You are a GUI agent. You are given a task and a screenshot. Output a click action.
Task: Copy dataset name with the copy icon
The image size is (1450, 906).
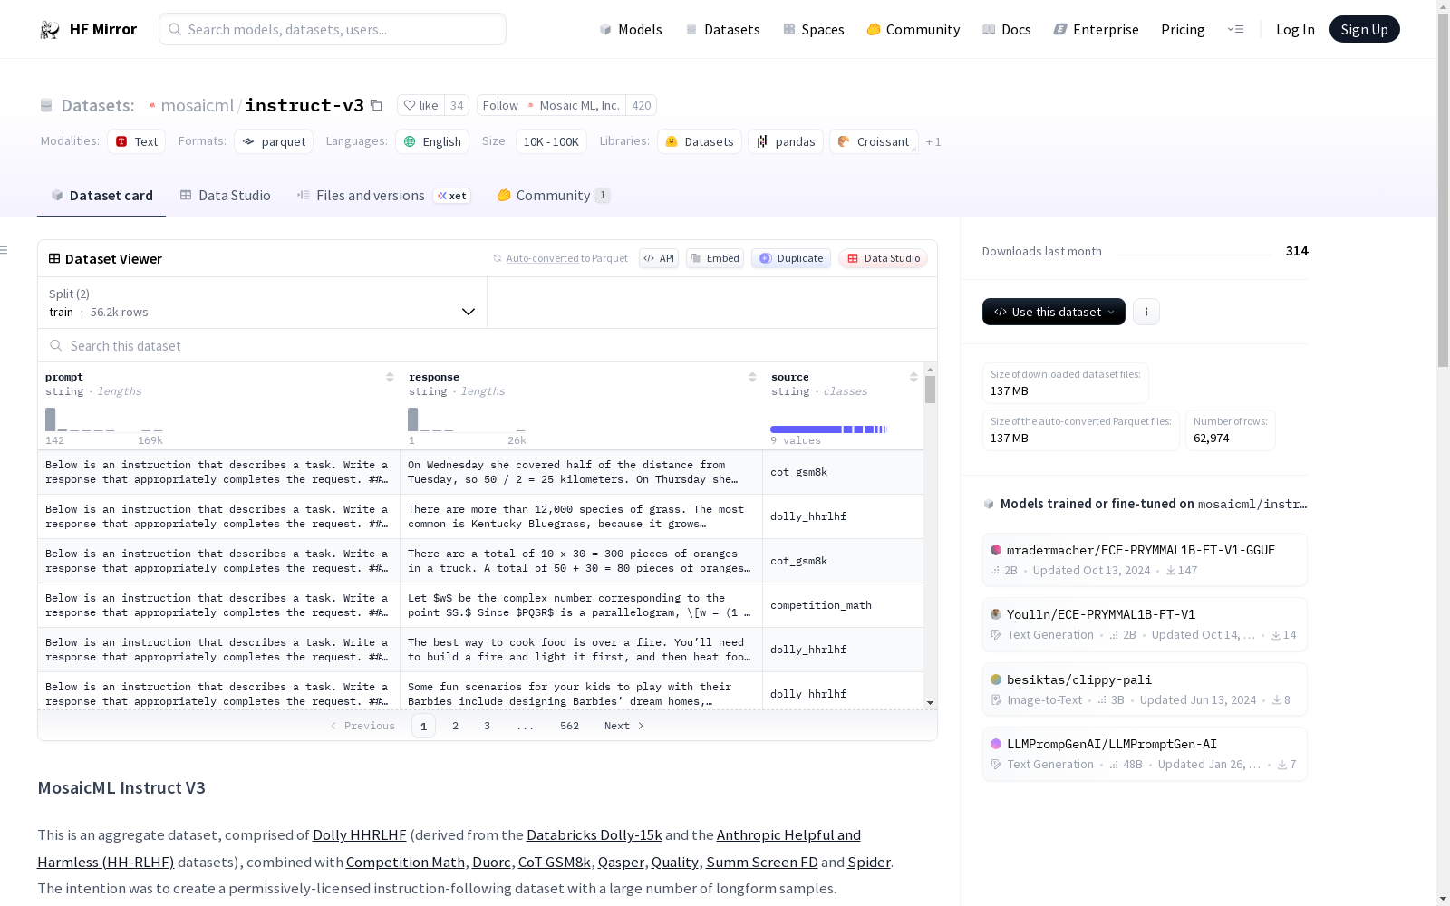[376, 105]
